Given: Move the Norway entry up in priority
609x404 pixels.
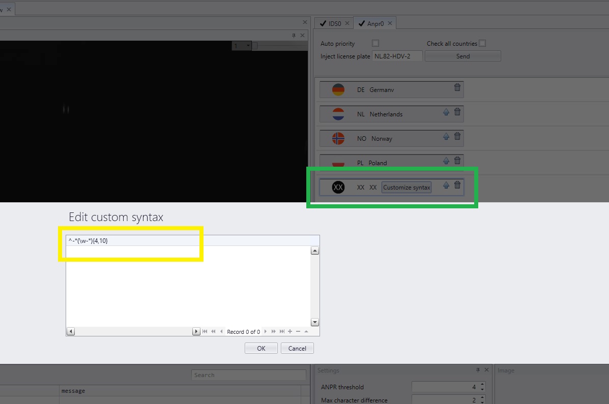Looking at the screenshot, I should [446, 137].
